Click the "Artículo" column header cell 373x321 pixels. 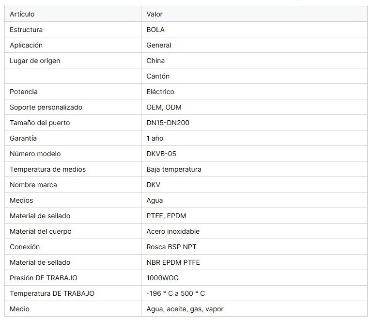pos(22,14)
